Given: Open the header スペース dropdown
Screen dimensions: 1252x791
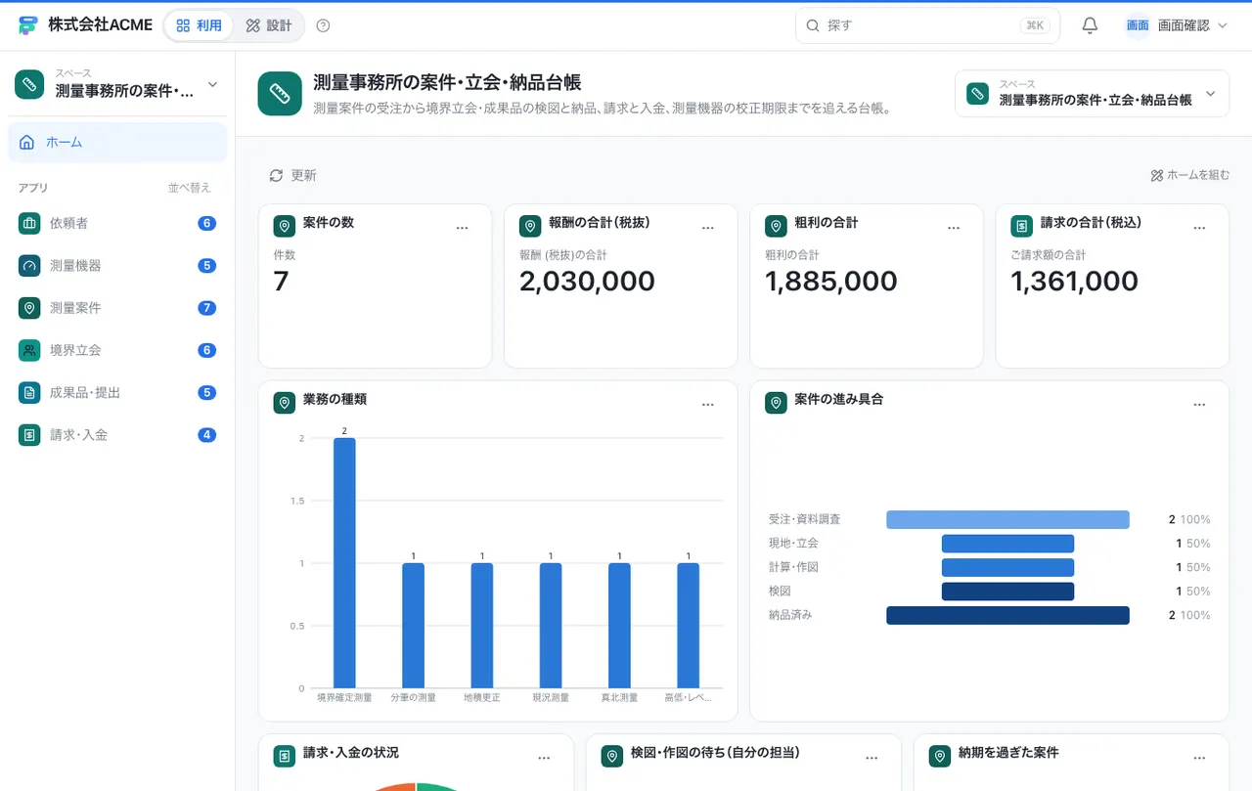Looking at the screenshot, I should tap(1092, 94).
